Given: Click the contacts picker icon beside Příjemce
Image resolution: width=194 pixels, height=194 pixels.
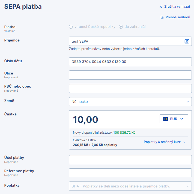Looking at the screenshot, I should pos(187,41).
